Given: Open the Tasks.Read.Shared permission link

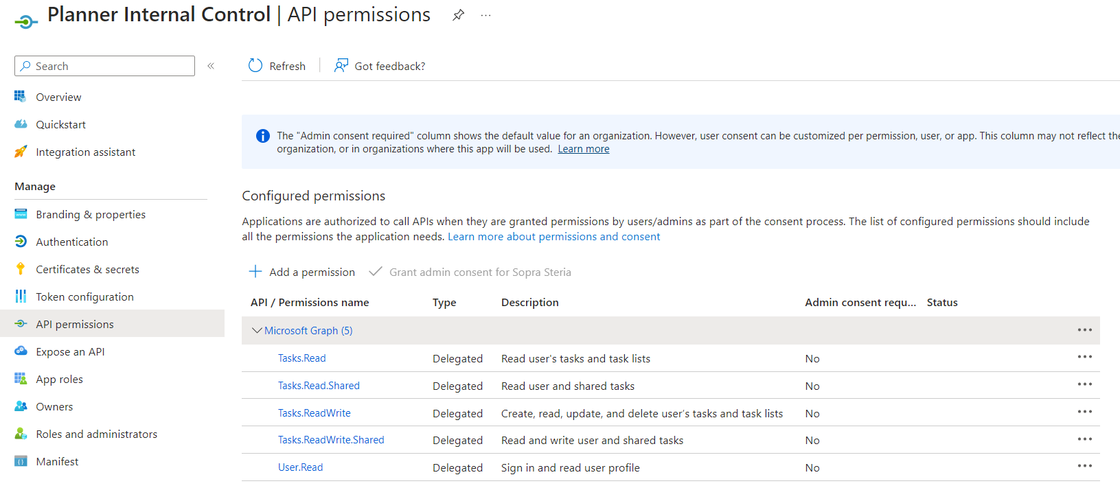Looking at the screenshot, I should [319, 385].
